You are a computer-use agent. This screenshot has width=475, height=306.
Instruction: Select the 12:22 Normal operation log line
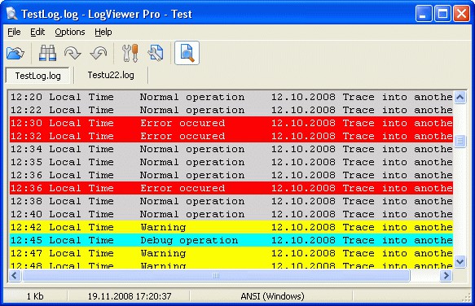231,110
